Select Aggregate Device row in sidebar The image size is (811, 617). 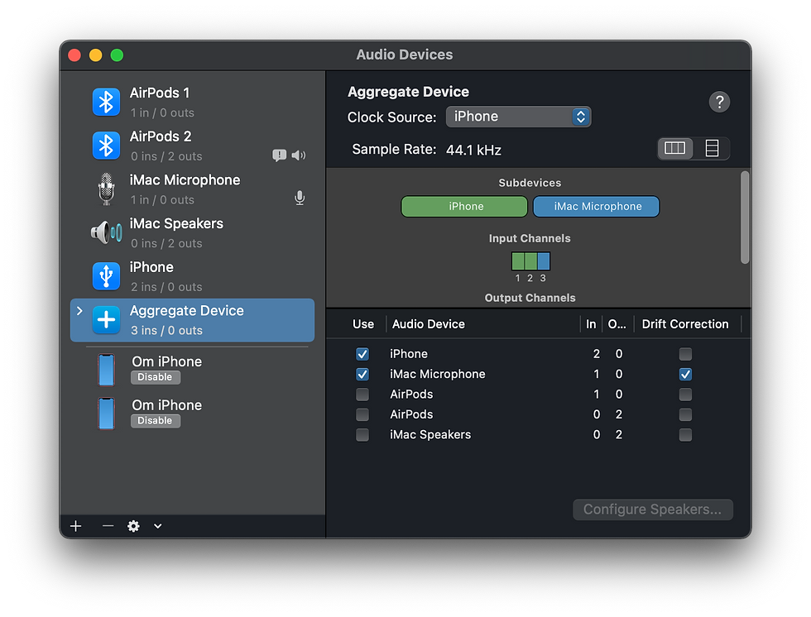click(192, 320)
